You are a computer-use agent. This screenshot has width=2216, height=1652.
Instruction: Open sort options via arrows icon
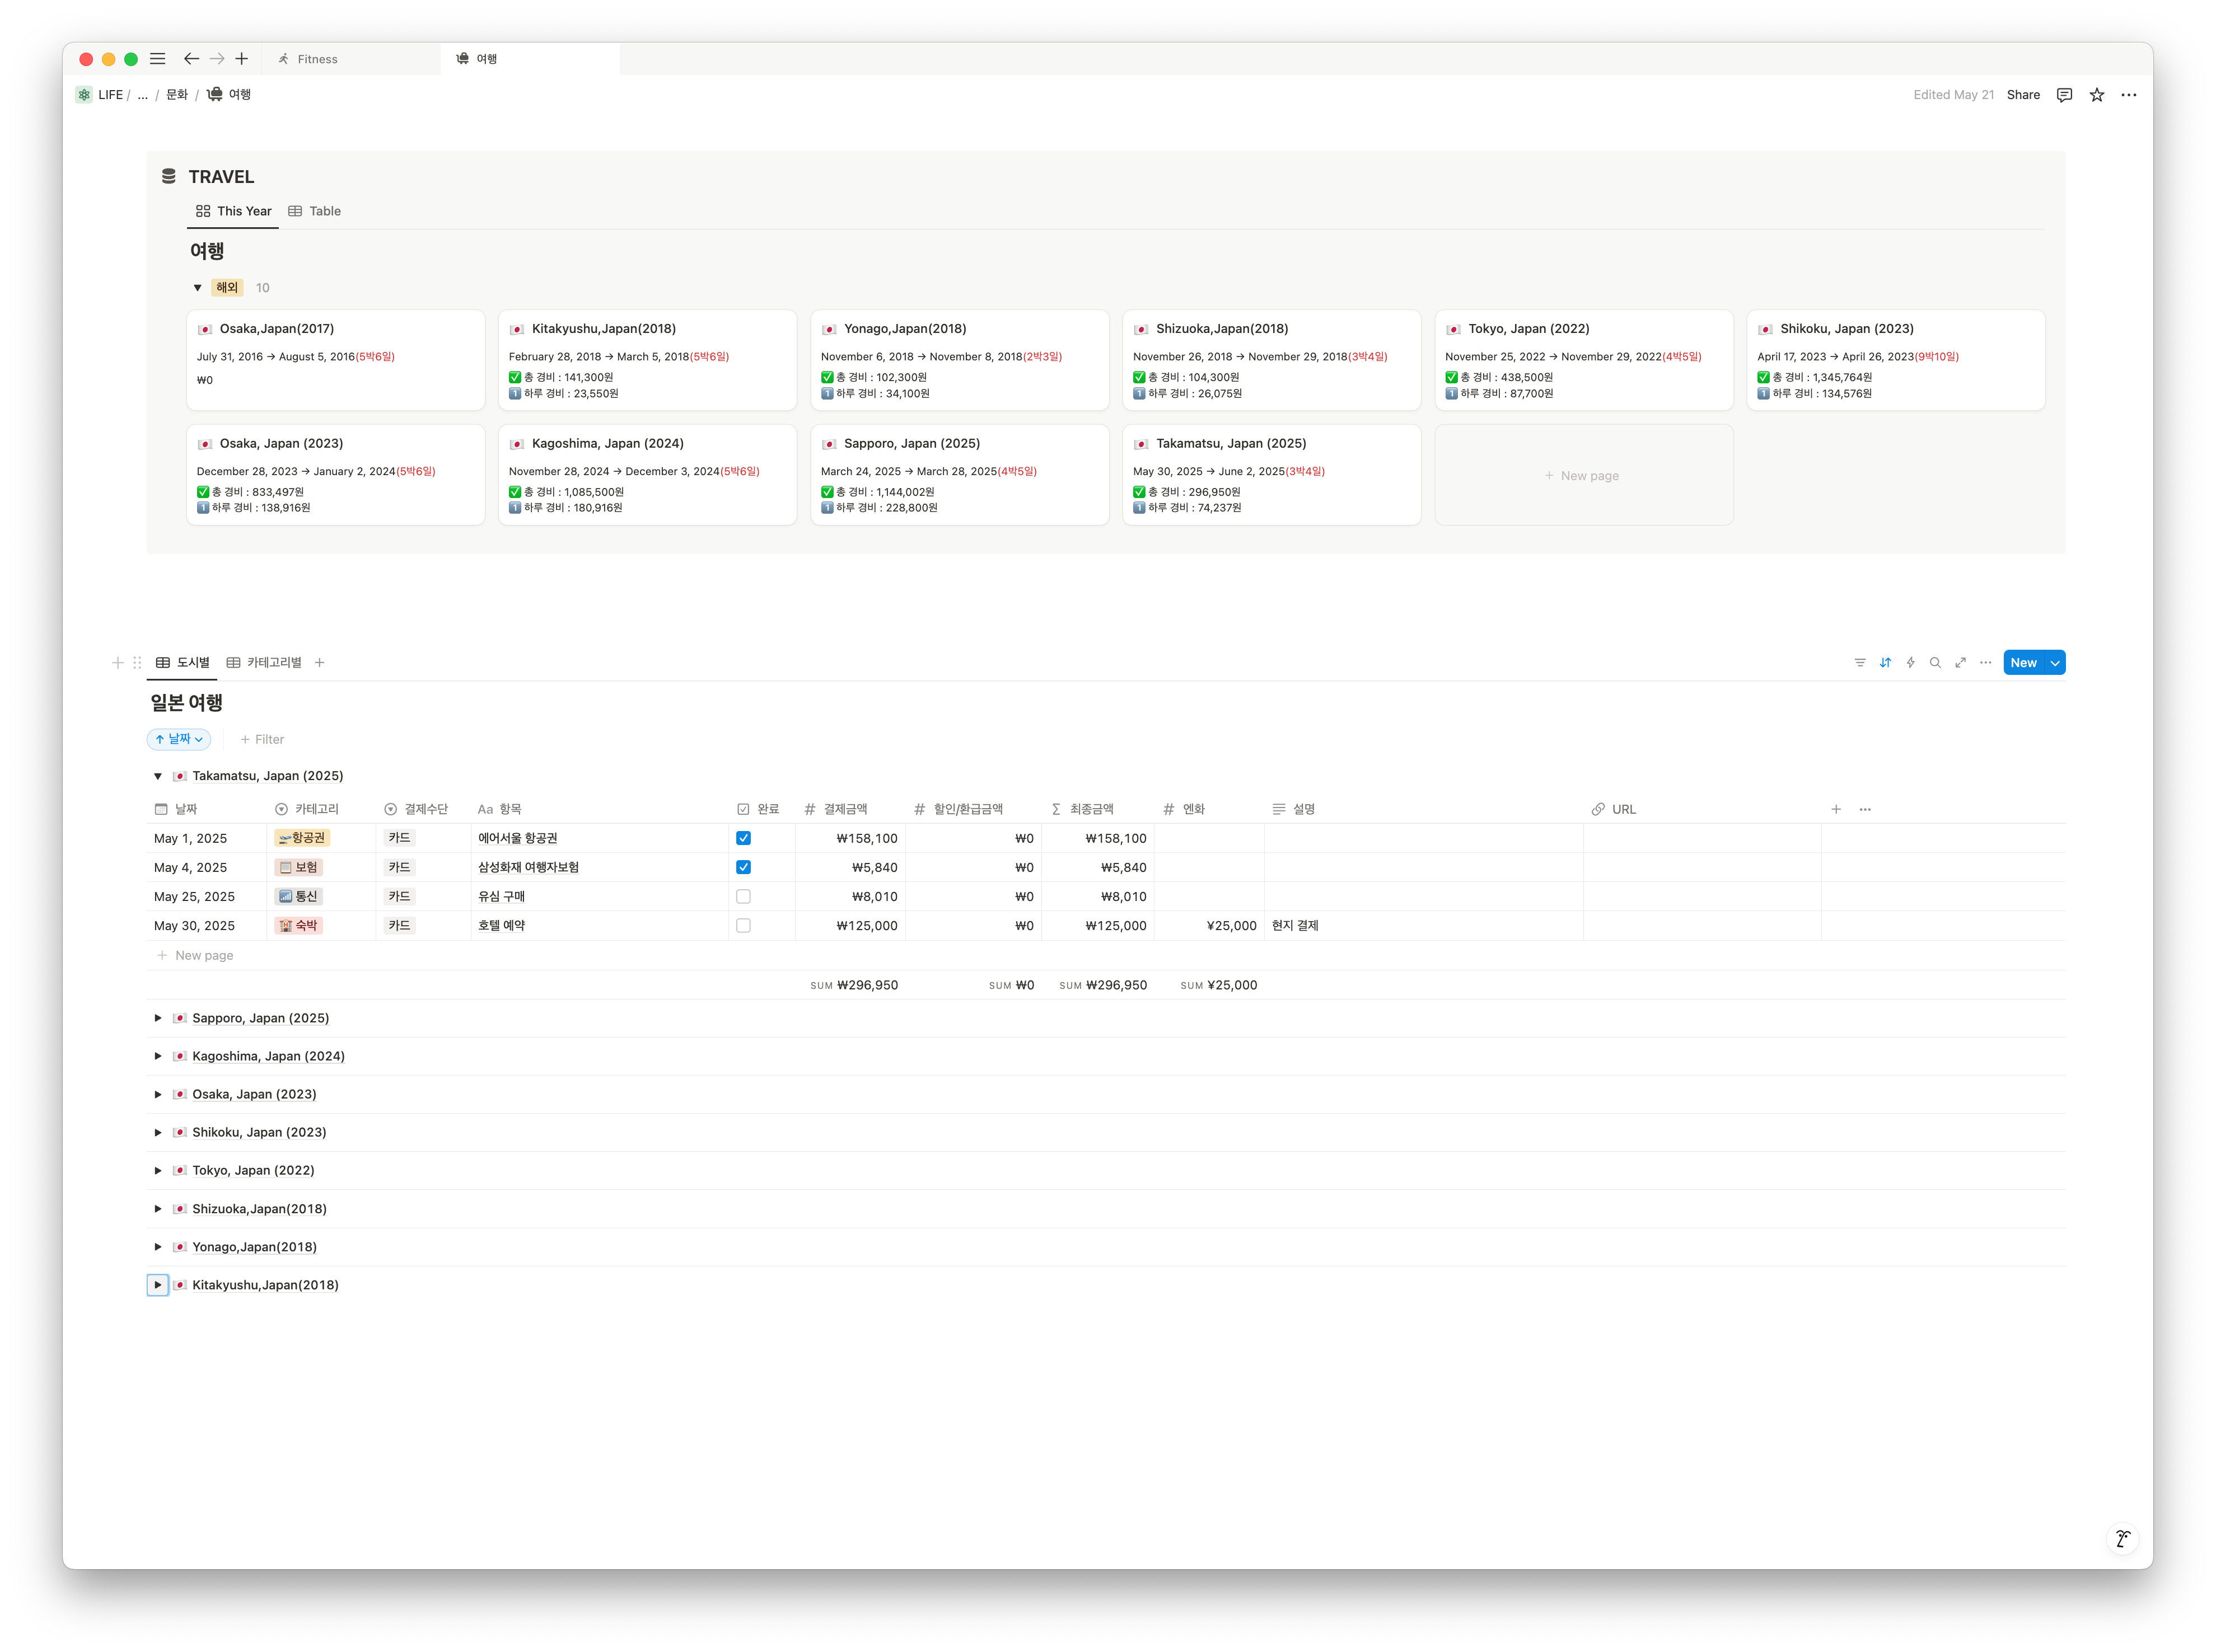[1885, 663]
